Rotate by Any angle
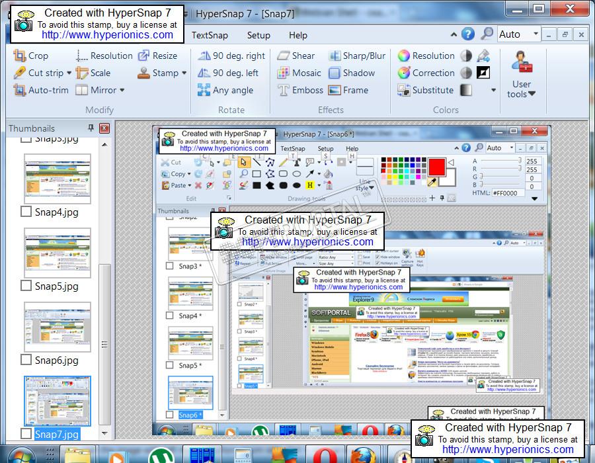The width and height of the screenshot is (595, 463). click(x=225, y=91)
